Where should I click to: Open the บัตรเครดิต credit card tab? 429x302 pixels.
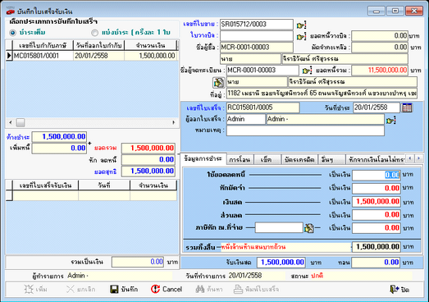[299, 160]
